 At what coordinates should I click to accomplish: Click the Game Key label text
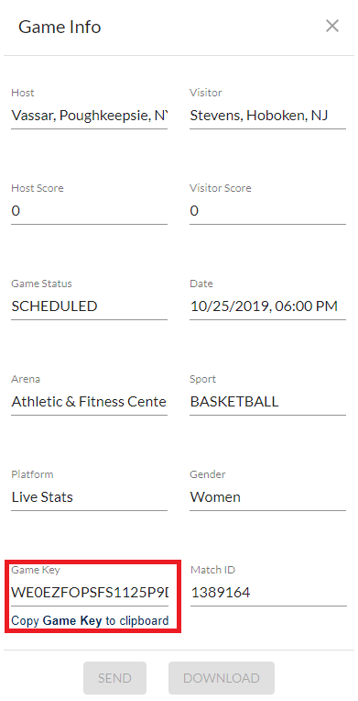click(36, 570)
